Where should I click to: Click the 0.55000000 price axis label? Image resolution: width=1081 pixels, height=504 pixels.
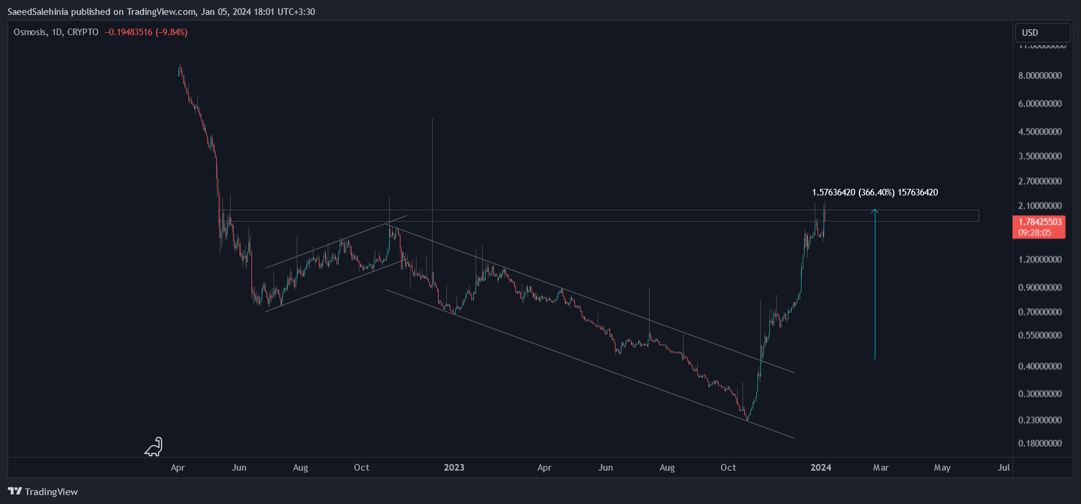click(1040, 335)
